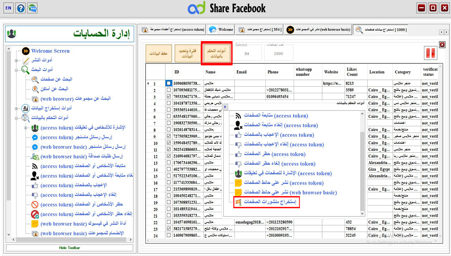451x256 pixels.
Task: Click the sidebar tree vertical scrollbar
Action: click(9, 141)
